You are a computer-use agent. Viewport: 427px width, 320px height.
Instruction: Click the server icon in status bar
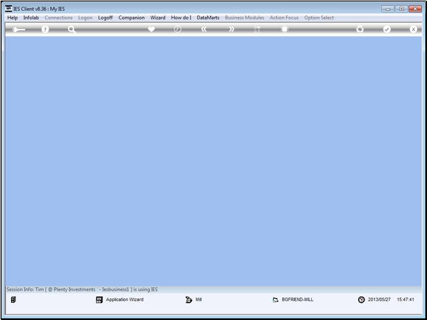coord(13,300)
